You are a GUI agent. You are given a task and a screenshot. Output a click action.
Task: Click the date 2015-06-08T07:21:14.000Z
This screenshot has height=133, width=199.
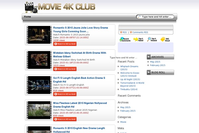[x=74, y=38]
